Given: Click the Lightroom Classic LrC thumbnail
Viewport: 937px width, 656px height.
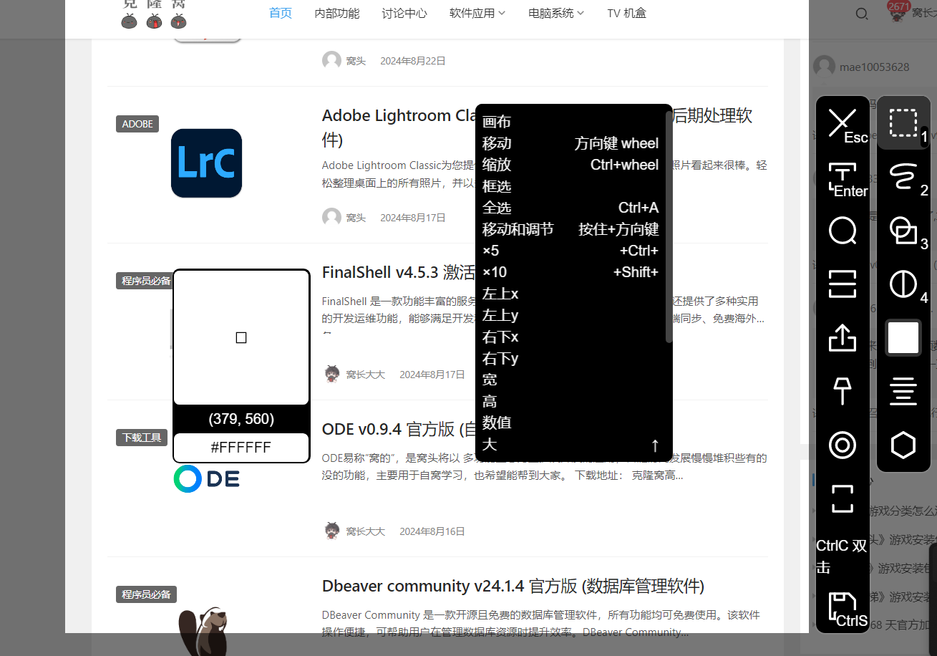Looking at the screenshot, I should click(206, 163).
